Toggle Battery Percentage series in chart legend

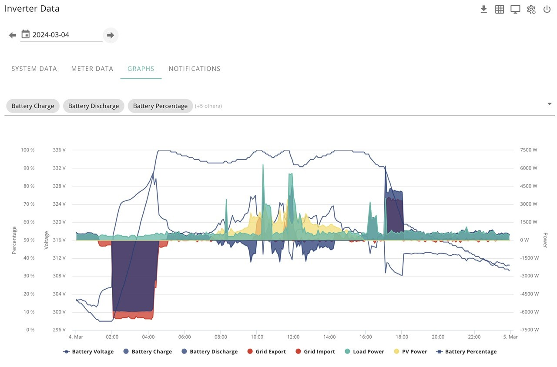[466, 351]
